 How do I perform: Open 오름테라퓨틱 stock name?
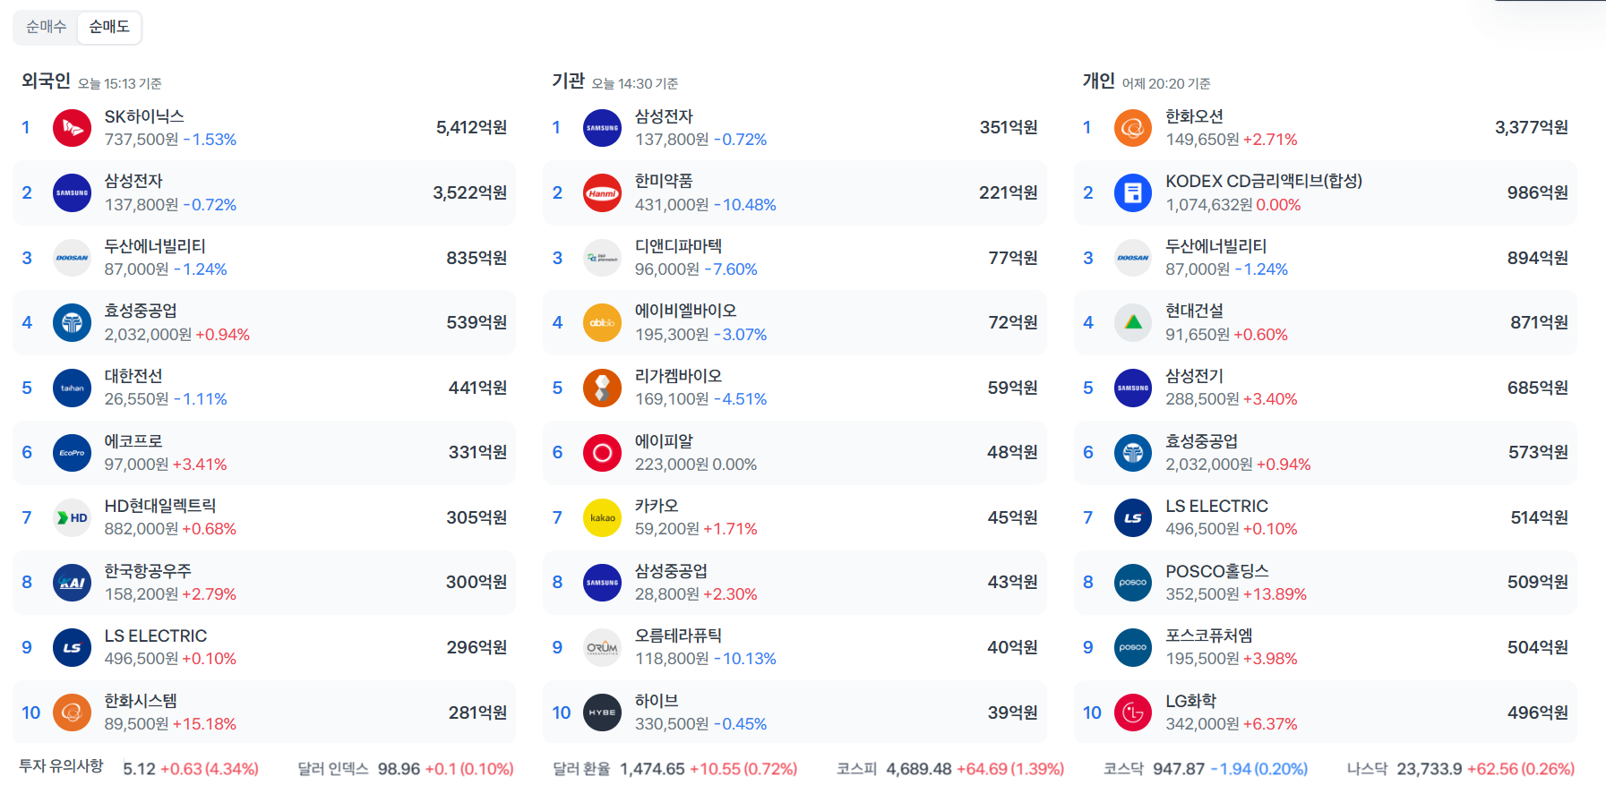[678, 636]
